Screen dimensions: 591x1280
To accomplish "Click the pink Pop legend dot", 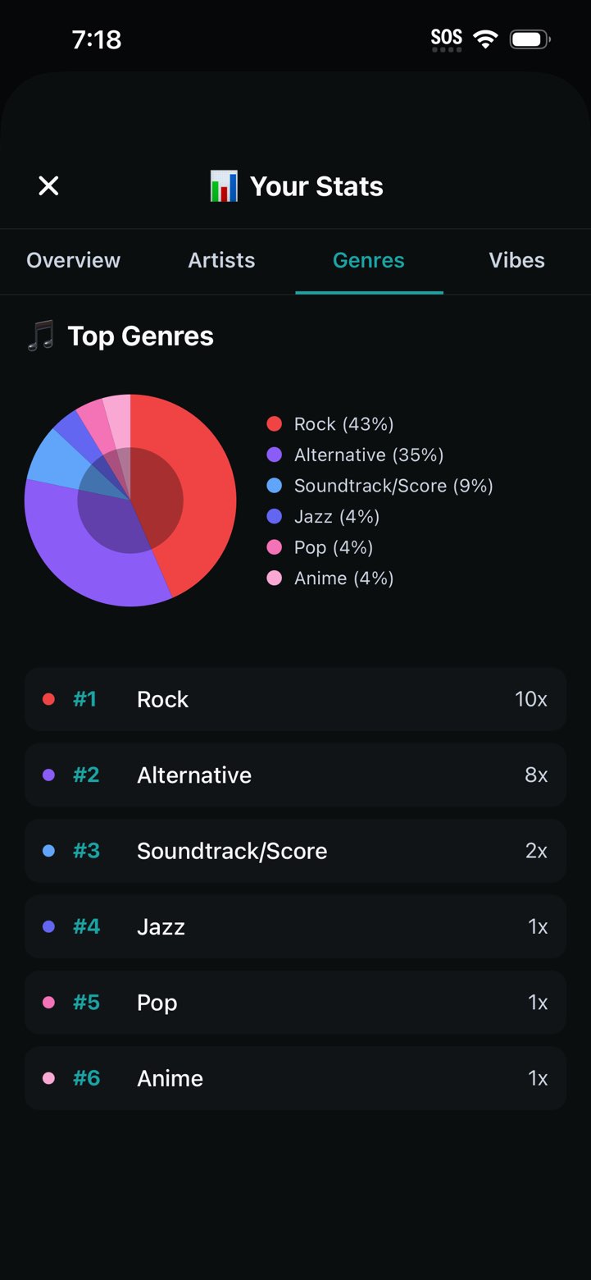I will click(274, 547).
